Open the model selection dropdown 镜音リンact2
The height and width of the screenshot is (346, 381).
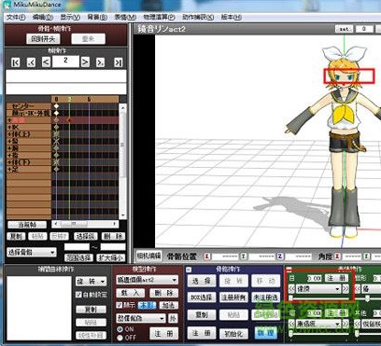click(x=147, y=280)
